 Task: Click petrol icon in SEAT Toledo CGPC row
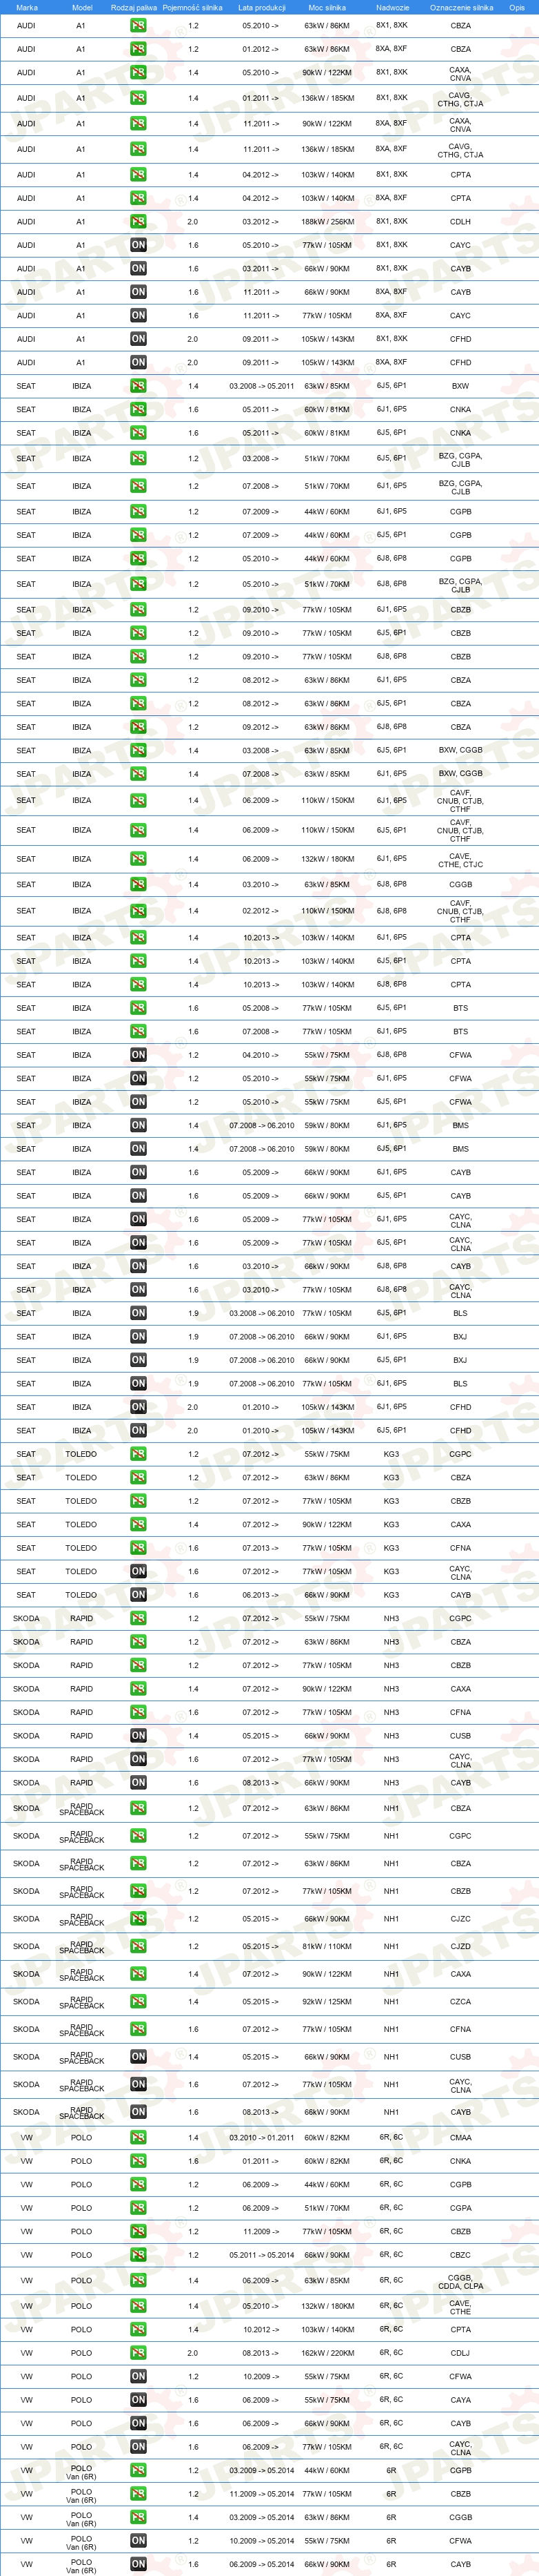tap(138, 1454)
